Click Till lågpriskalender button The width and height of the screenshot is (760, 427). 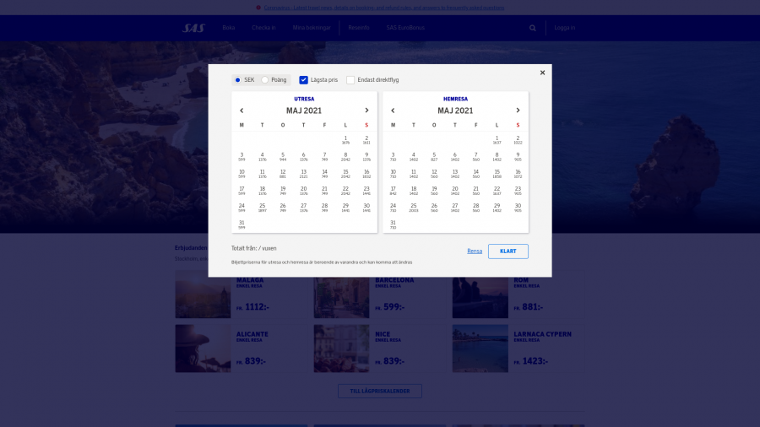380,391
